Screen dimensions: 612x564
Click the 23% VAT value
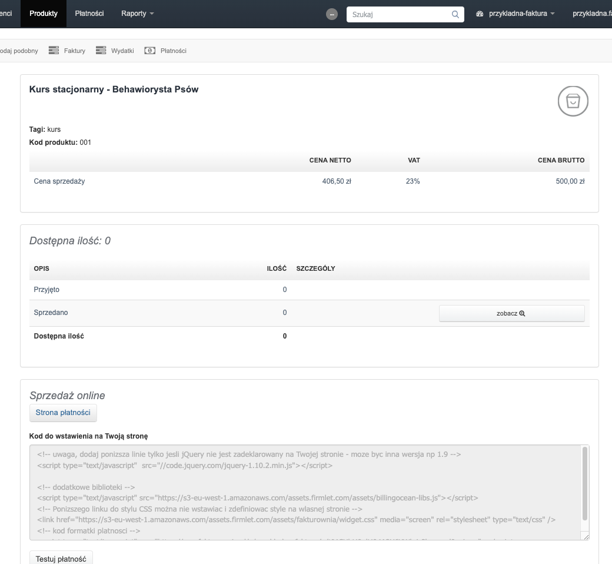[413, 181]
